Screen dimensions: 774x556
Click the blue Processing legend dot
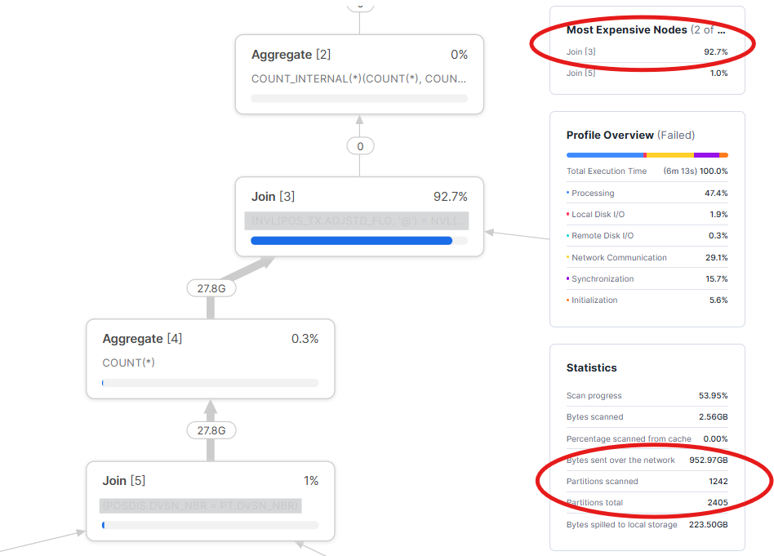(570, 193)
